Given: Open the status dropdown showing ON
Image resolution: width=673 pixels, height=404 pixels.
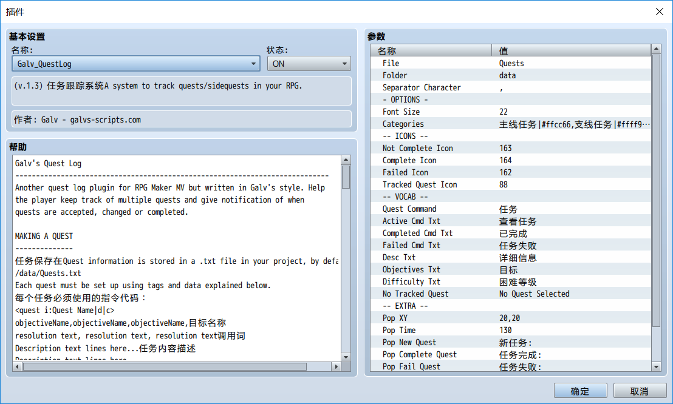Looking at the screenshot, I should coord(309,64).
